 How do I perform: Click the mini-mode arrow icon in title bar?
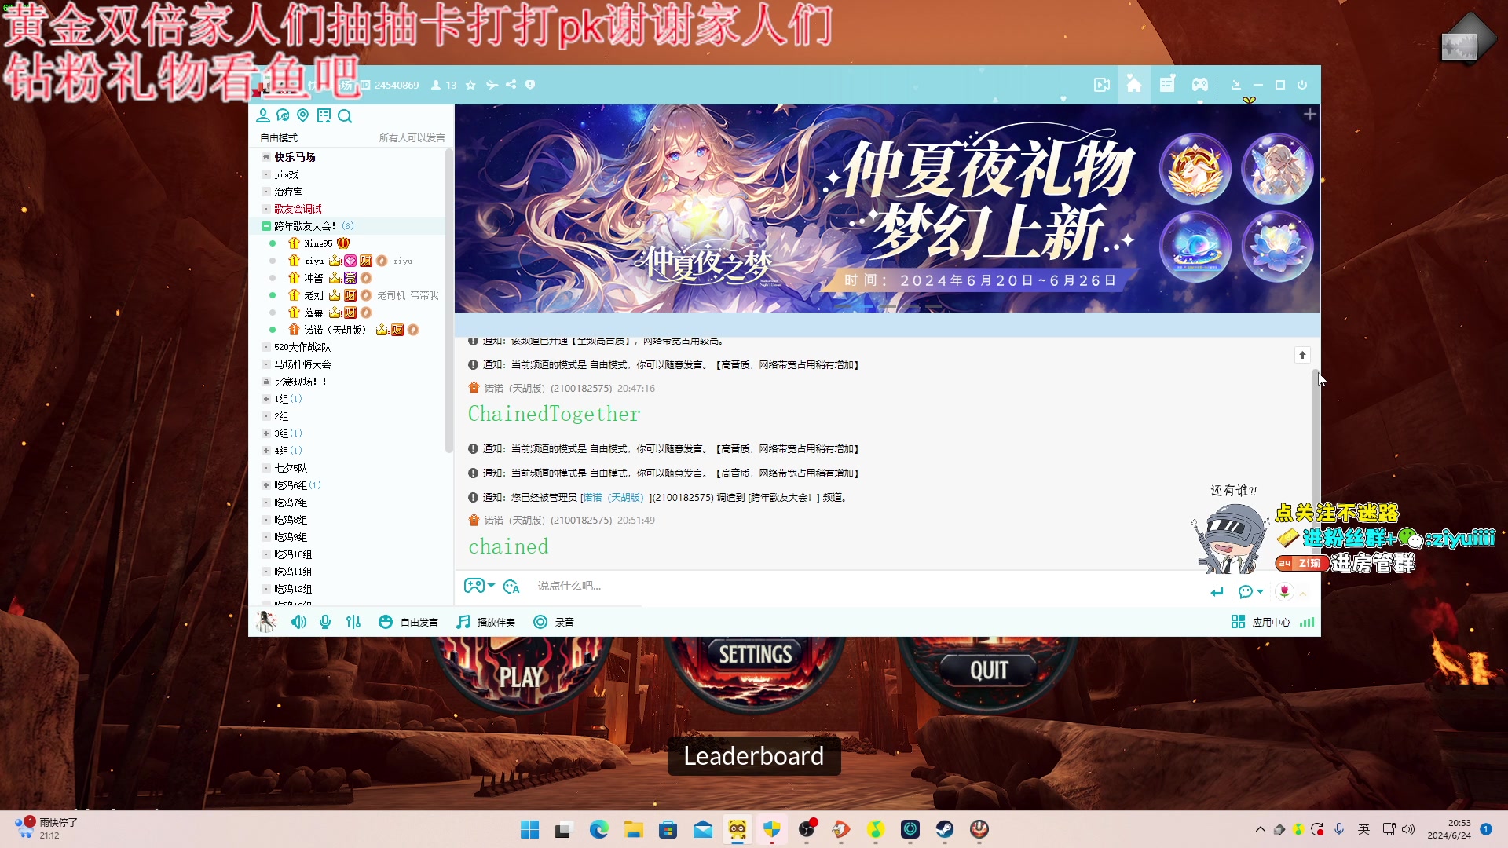coord(1235,85)
